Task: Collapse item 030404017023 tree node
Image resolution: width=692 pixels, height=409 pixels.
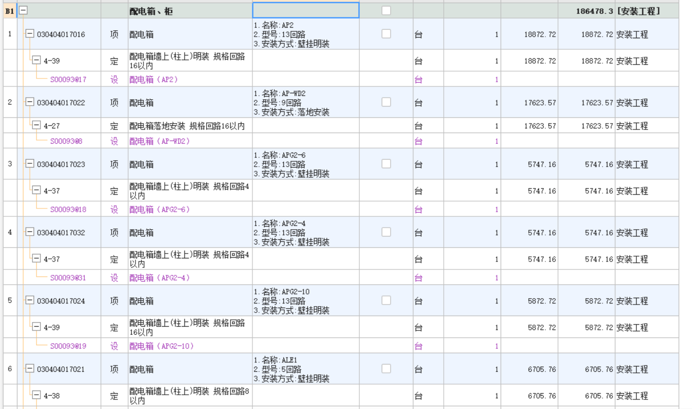Action: click(30, 164)
